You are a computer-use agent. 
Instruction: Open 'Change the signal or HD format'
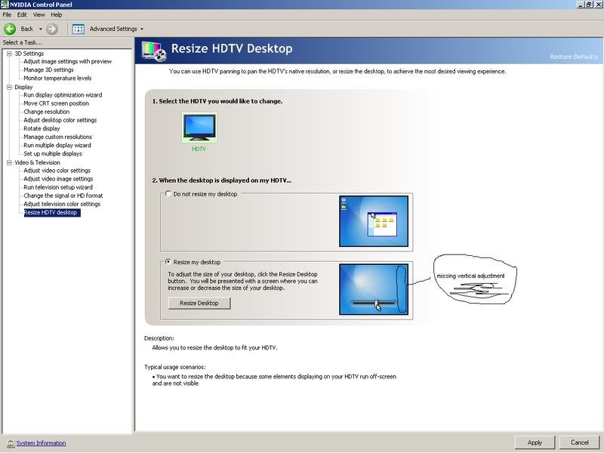click(63, 196)
